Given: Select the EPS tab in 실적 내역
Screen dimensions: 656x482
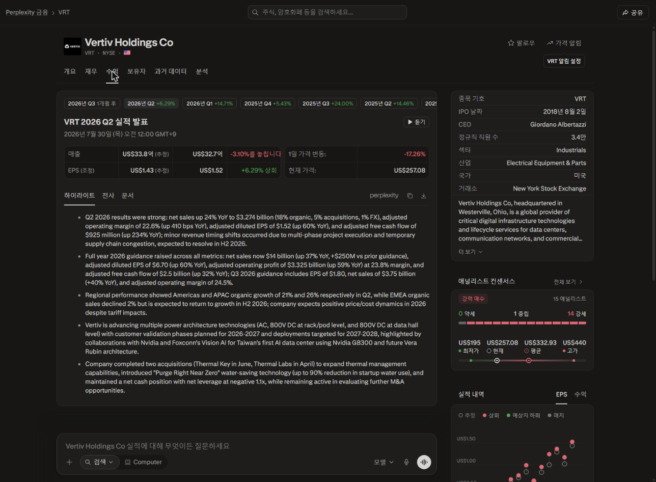Looking at the screenshot, I should [562, 394].
